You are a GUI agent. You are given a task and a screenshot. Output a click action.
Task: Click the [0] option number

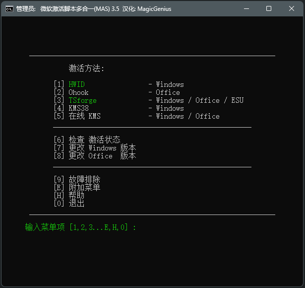[59, 203]
